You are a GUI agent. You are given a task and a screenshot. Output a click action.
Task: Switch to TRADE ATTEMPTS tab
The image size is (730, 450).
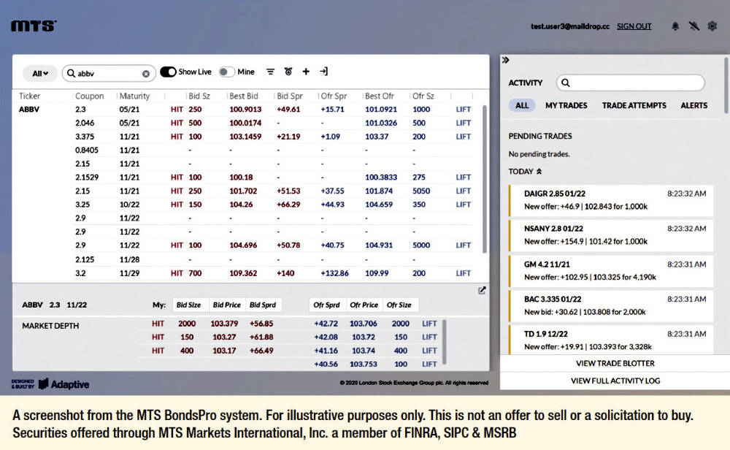[x=634, y=105]
